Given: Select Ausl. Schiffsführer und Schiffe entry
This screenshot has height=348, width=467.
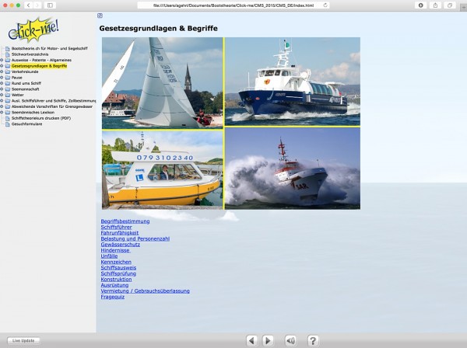Looking at the screenshot, I should pos(54,101).
